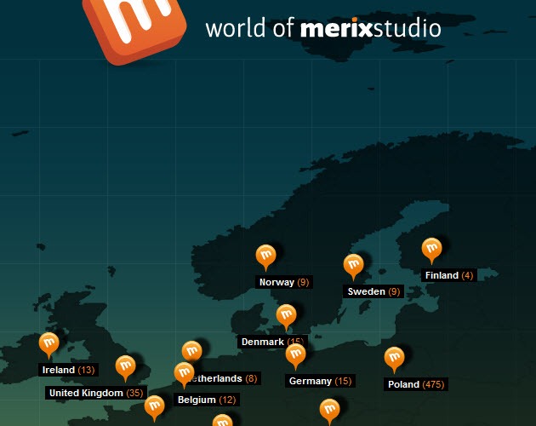Select the Finland map pin
Screen dimensions: 536x426
[x=431, y=250]
